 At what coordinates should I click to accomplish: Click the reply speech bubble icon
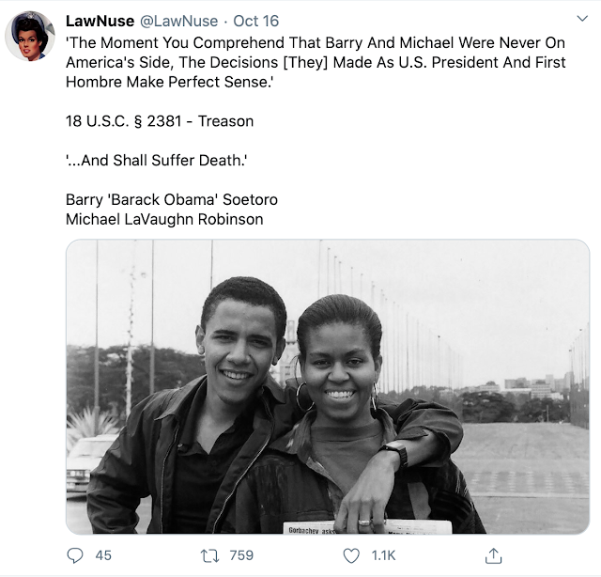point(75,555)
